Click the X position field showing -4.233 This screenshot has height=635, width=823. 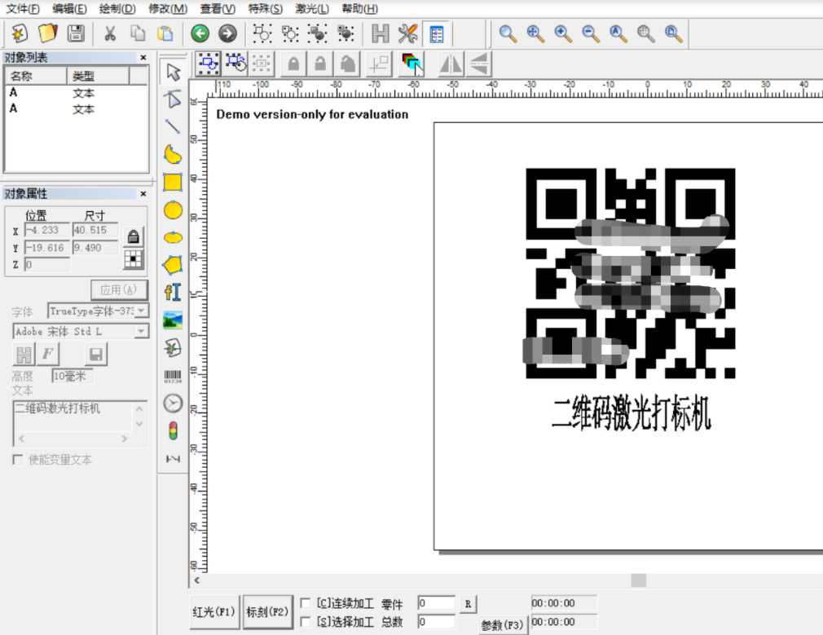(x=47, y=230)
